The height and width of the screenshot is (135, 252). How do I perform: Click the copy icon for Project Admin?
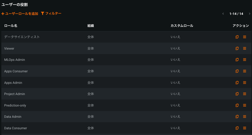pos(237,94)
